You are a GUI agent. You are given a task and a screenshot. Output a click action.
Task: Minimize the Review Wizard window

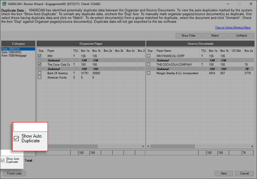click(x=228, y=3)
